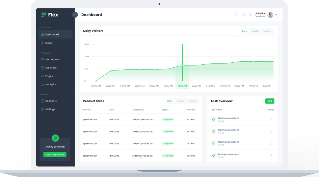Click the square messages icon in header
The height and width of the screenshot is (177, 319).
[243, 15]
